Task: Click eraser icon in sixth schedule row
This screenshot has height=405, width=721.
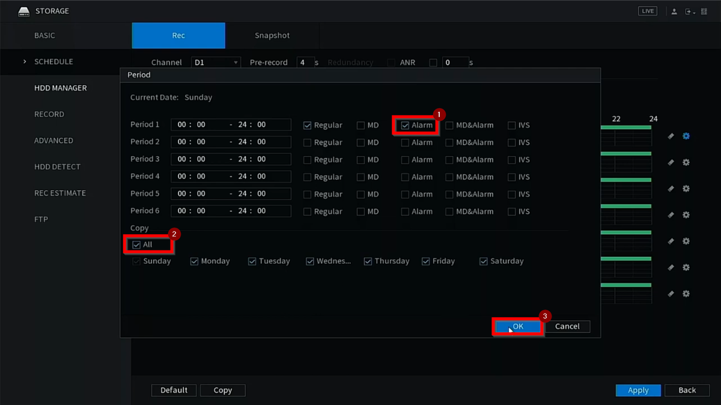Action: [671, 267]
